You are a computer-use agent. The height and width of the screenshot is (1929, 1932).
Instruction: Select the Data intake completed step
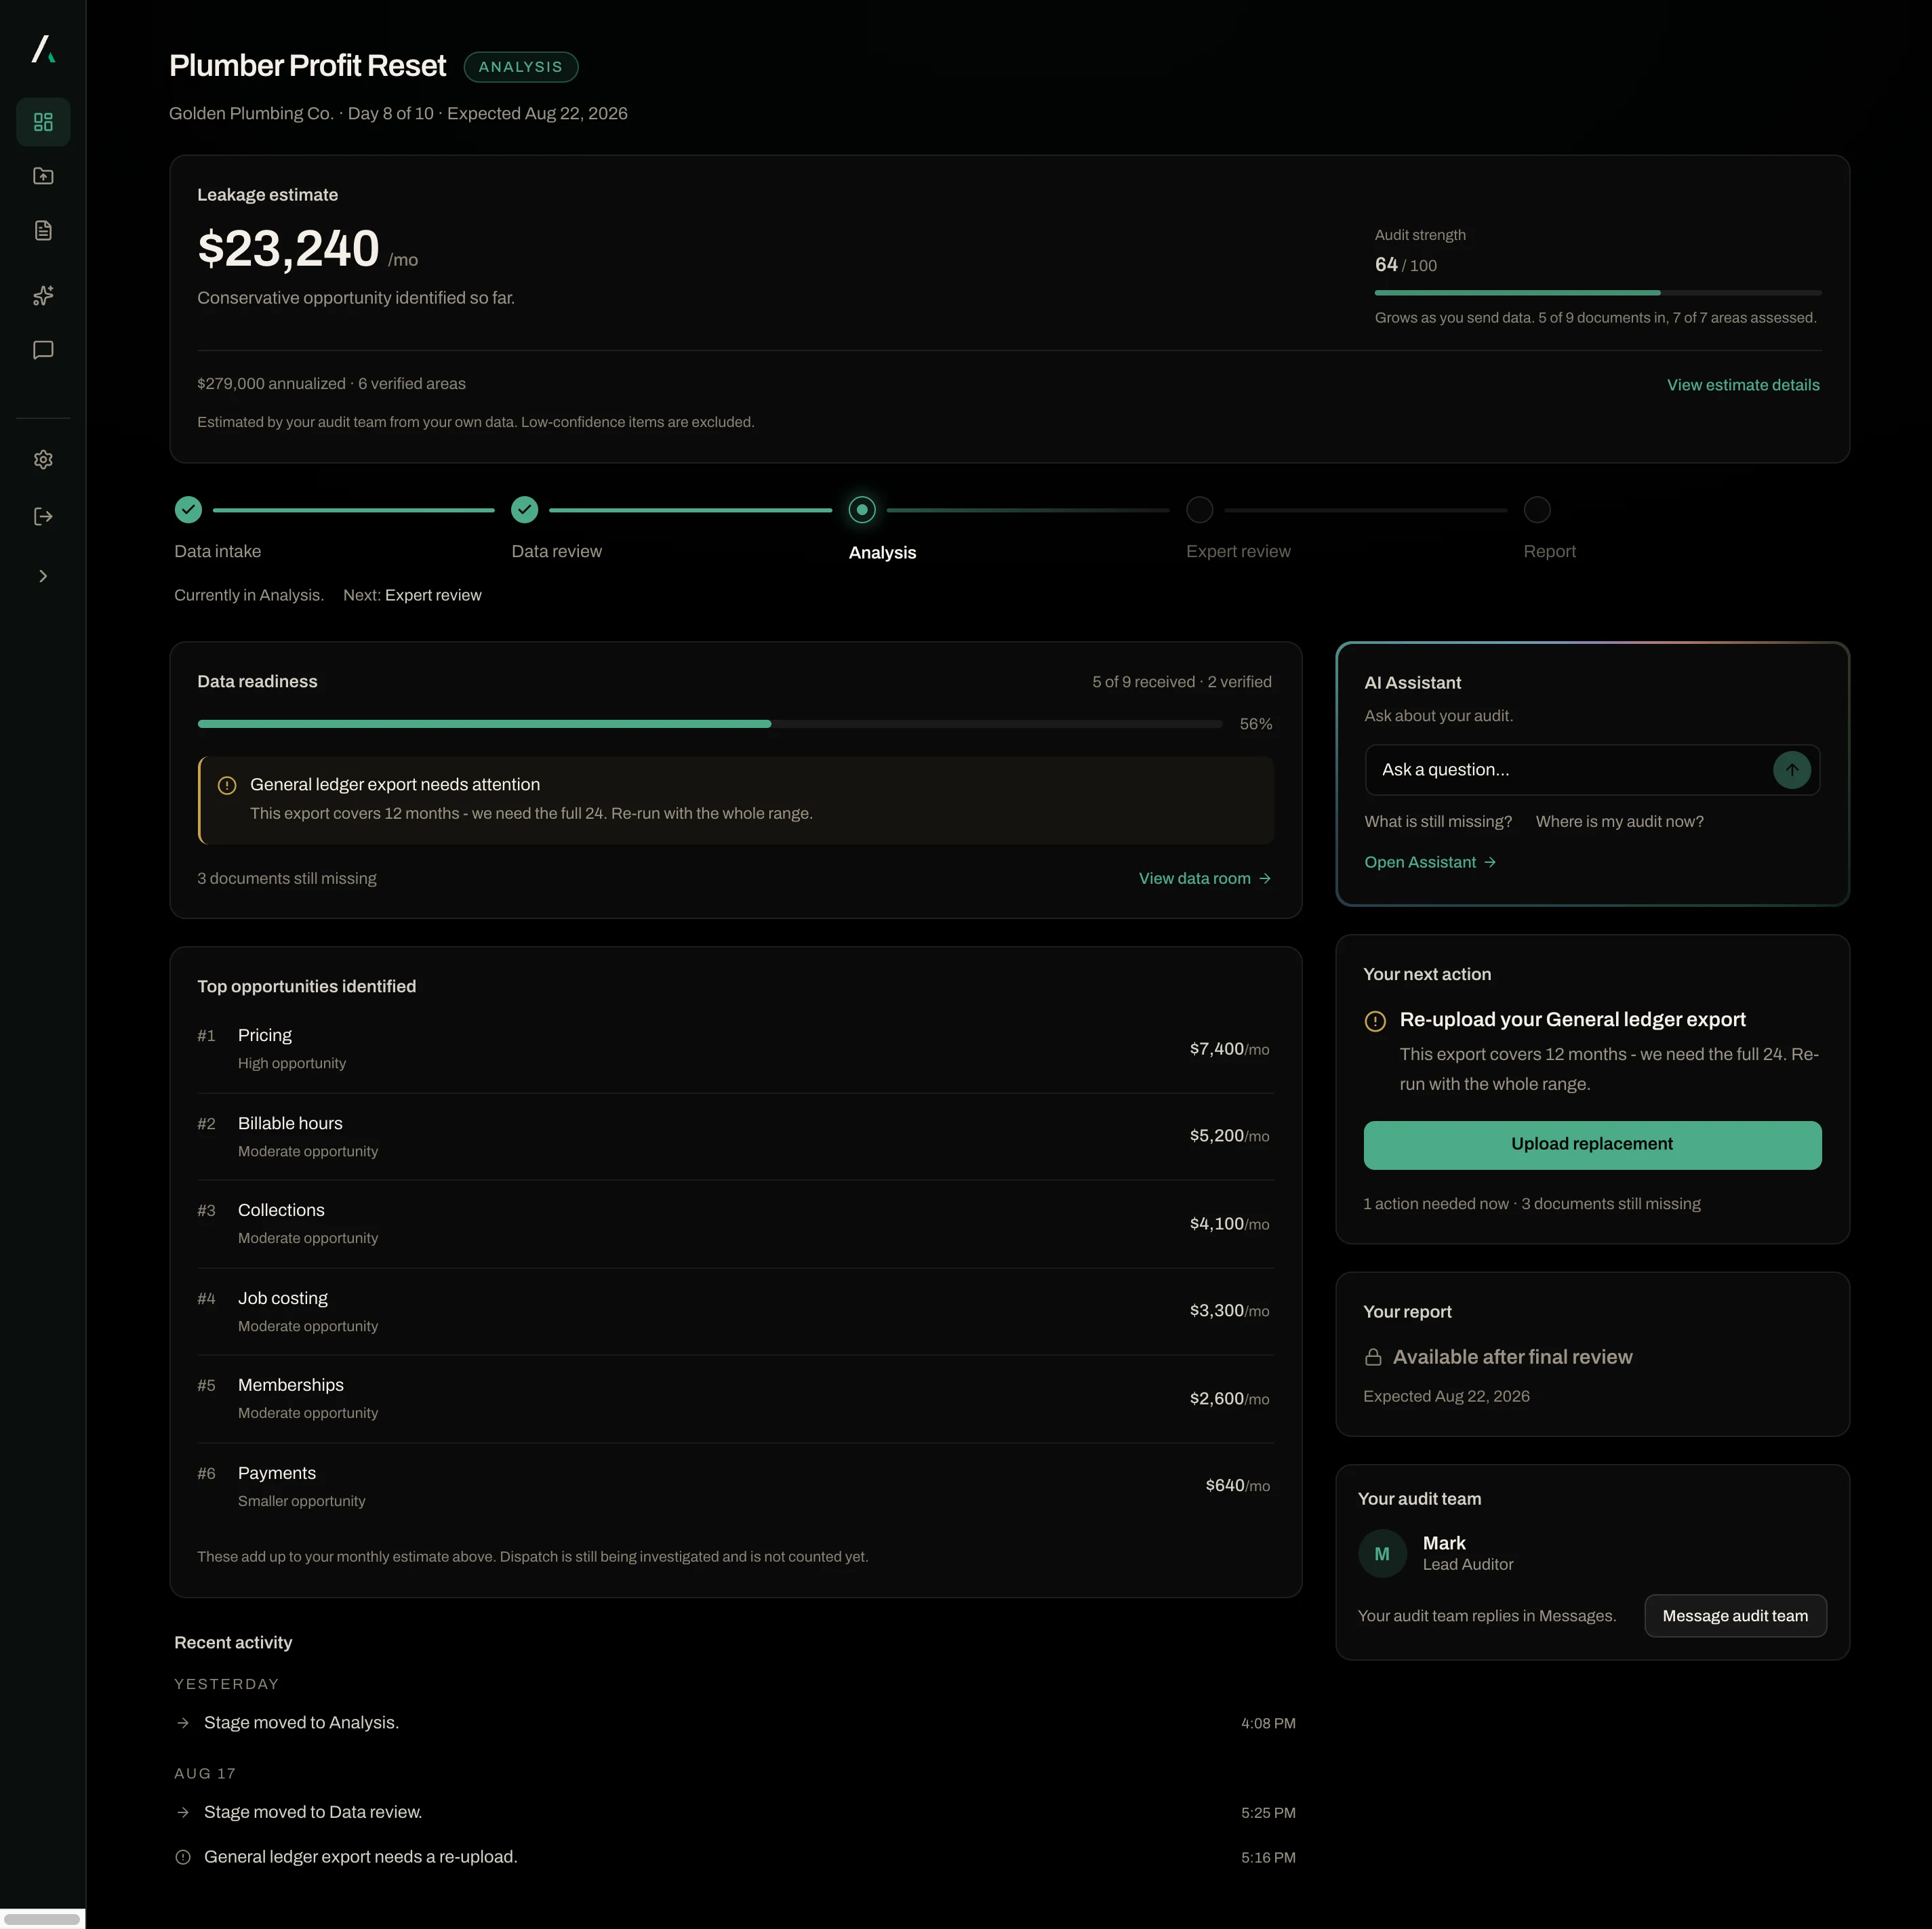(188, 510)
